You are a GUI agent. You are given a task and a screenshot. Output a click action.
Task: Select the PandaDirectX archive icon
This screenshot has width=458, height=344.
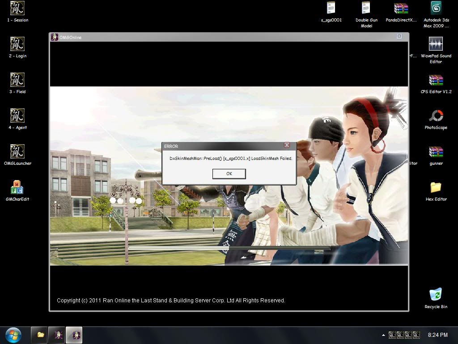pos(401,9)
